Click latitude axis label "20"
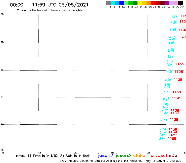The height and width of the screenshot is (163, 186). 2,150
